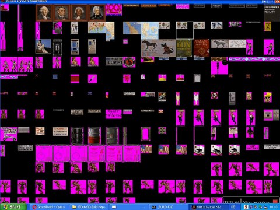Select the first American flag tile
The height and width of the screenshot is (210, 280).
[146, 149]
